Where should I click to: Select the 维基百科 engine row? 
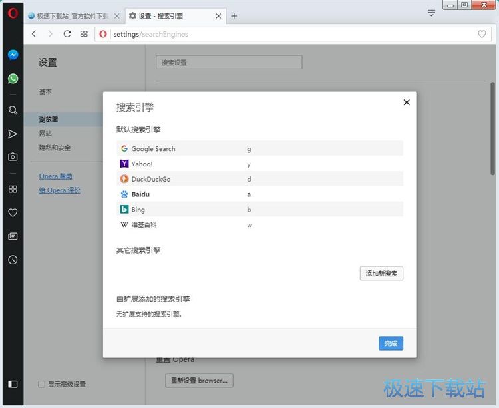pyautogui.click(x=259, y=224)
